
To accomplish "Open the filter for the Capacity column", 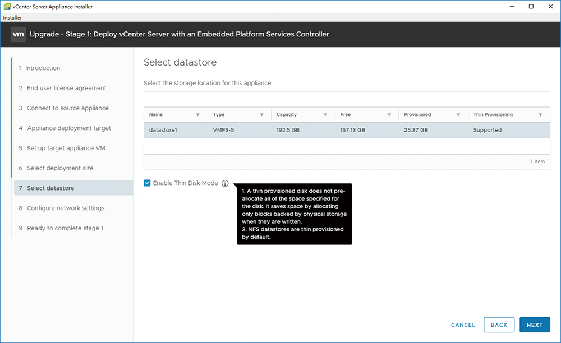I will point(325,115).
